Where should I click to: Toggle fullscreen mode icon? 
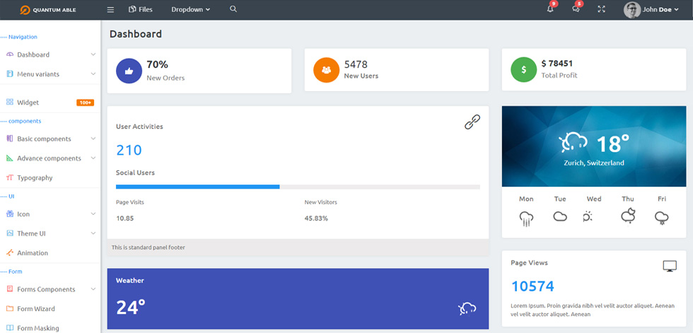coord(601,9)
